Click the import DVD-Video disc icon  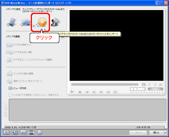click(x=42, y=22)
